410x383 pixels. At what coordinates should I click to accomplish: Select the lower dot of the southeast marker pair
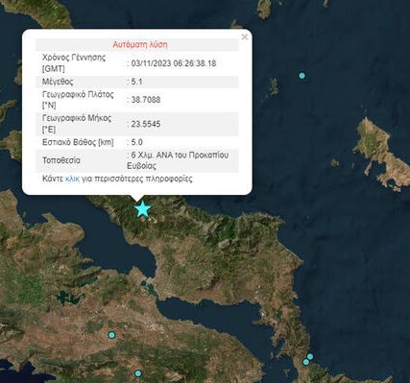coord(306,362)
